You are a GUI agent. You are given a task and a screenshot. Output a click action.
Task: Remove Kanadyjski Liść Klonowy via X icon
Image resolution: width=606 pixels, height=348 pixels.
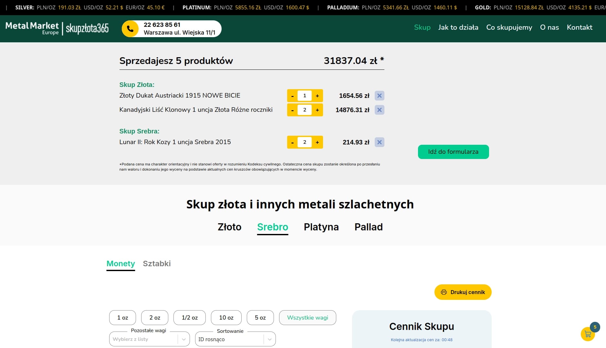click(380, 110)
